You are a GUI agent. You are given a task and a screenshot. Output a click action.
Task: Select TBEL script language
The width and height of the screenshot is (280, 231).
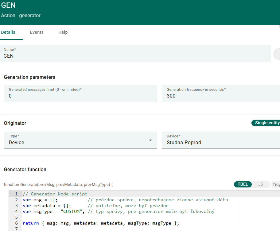(243, 184)
